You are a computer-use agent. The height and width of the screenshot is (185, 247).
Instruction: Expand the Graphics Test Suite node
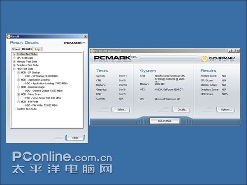point(14,65)
